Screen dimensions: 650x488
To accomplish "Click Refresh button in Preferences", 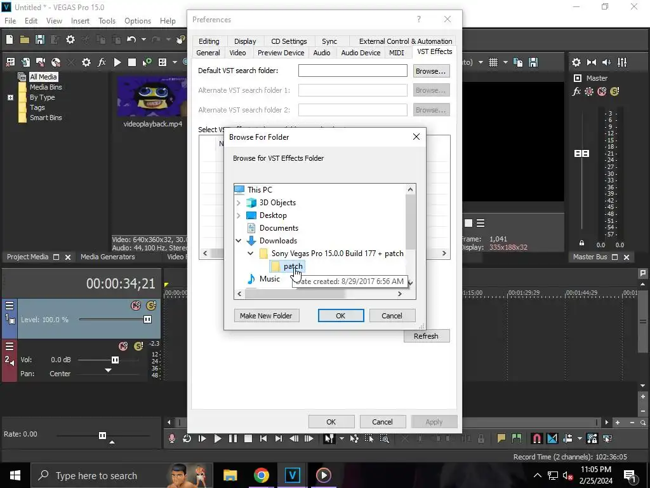I will pos(426,336).
